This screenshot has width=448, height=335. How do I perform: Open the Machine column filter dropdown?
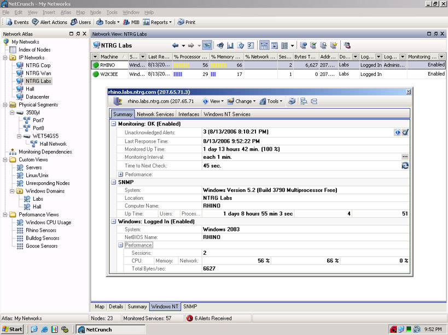[95, 57]
